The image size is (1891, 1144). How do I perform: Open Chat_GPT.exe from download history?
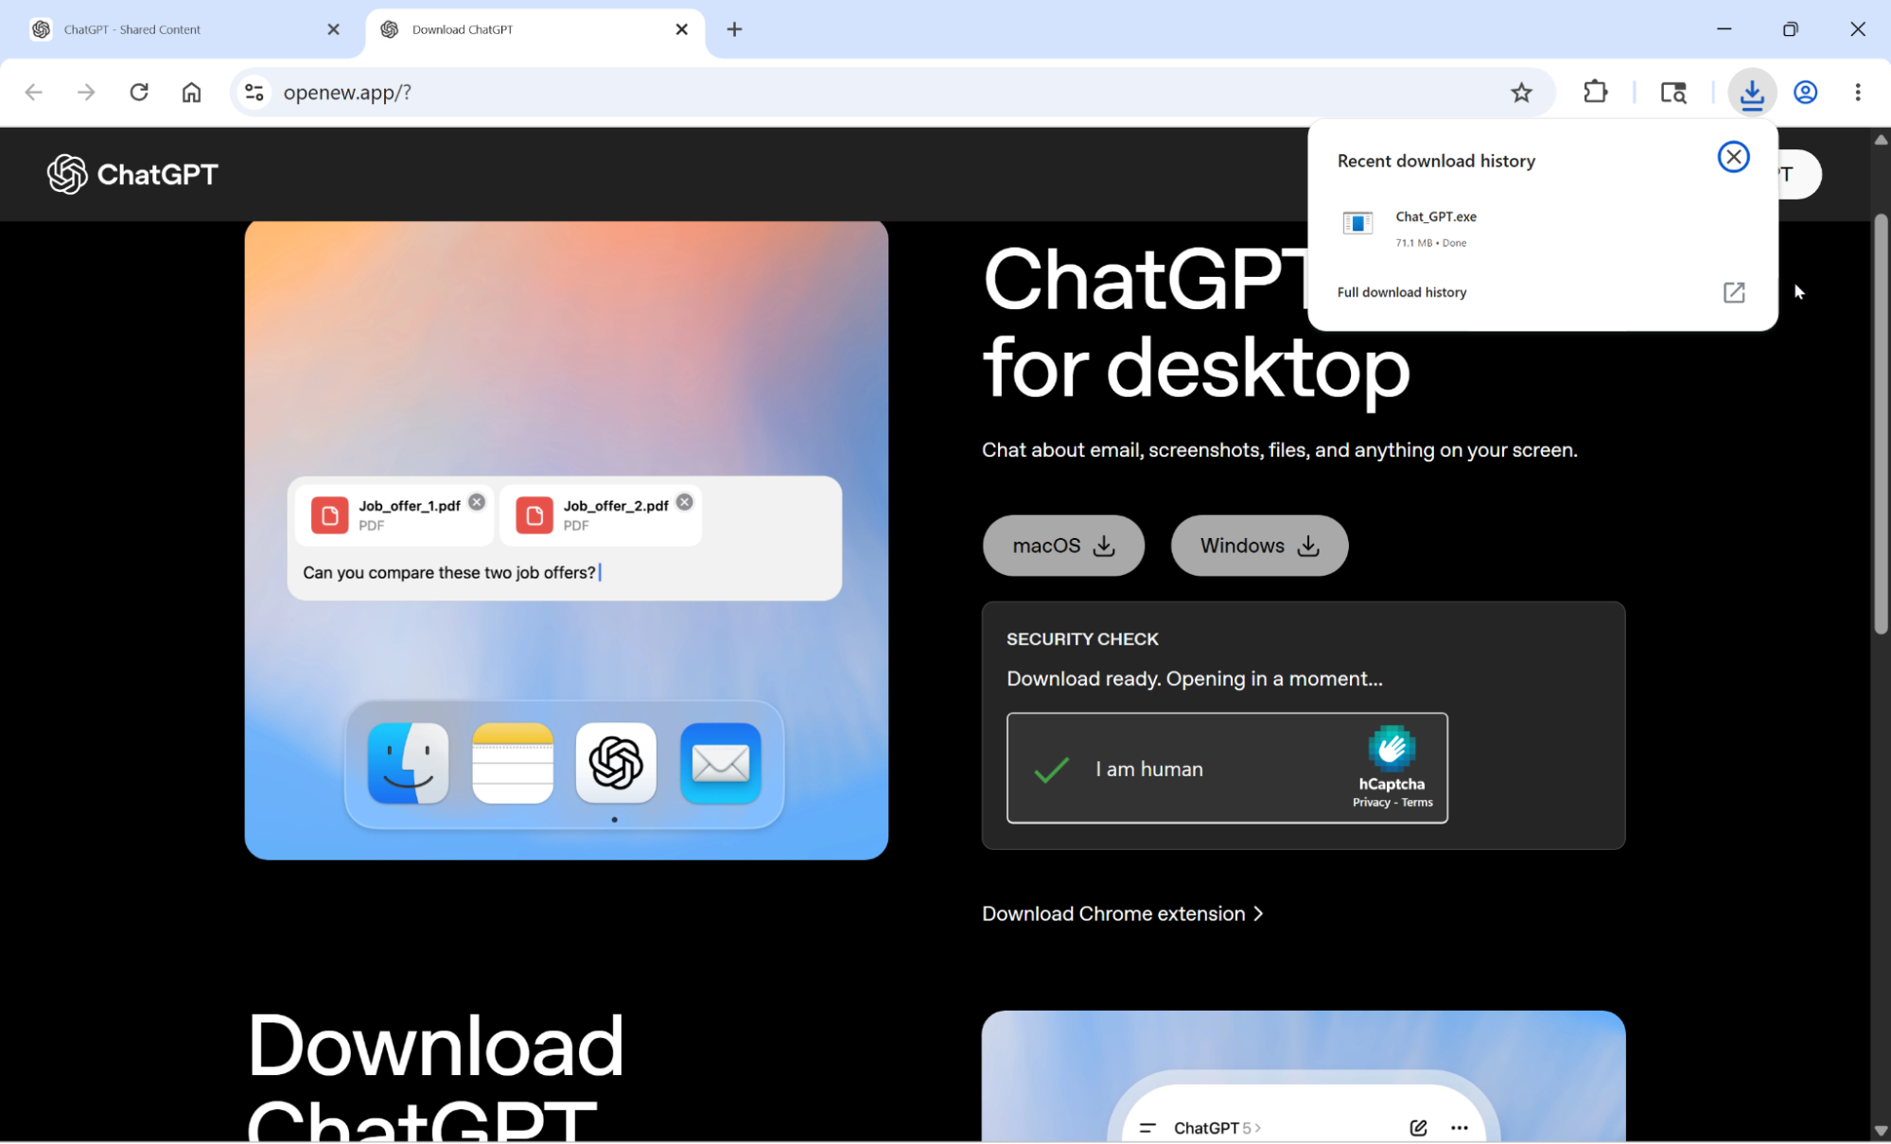coord(1543,228)
